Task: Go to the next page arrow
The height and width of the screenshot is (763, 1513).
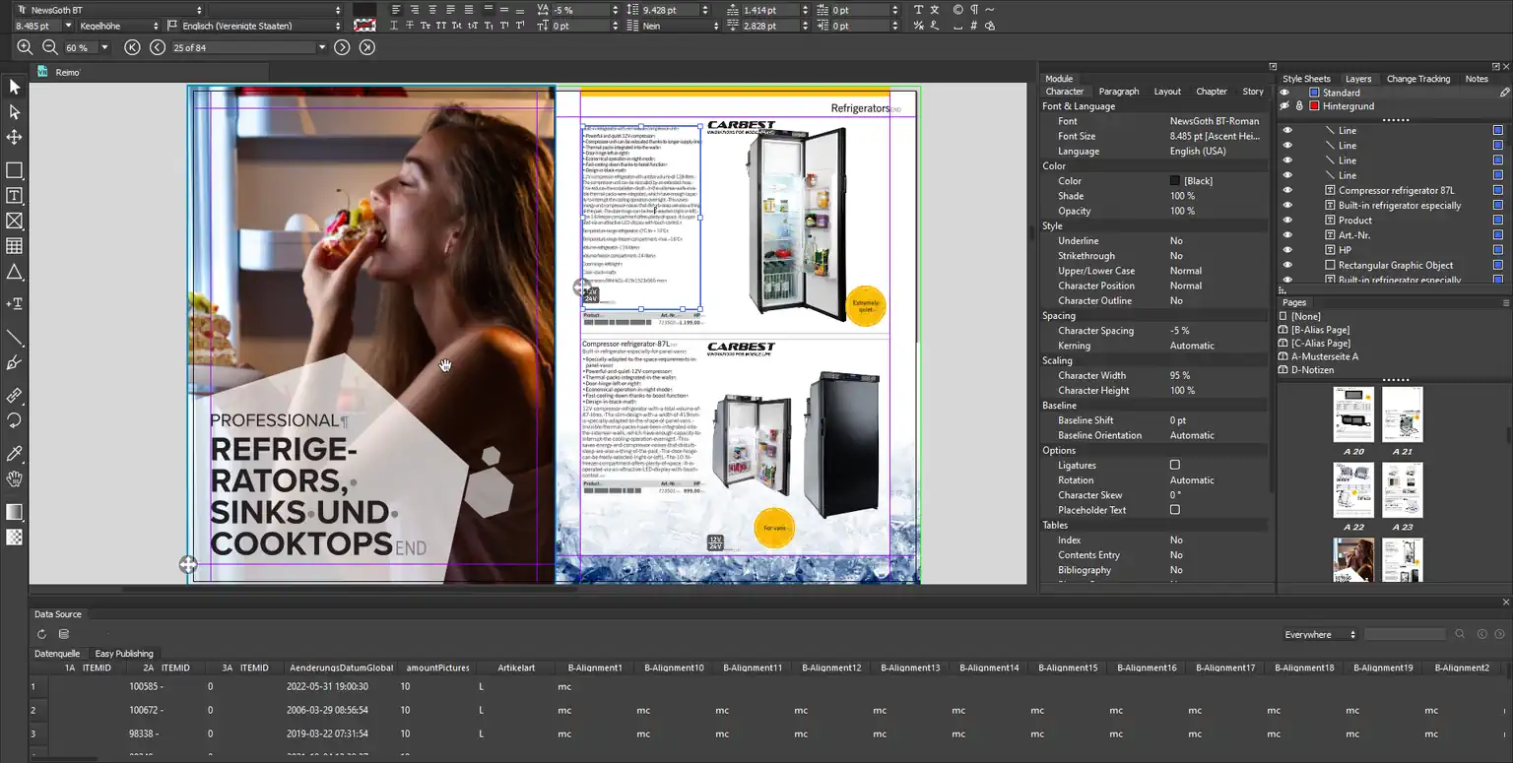Action: (342, 47)
